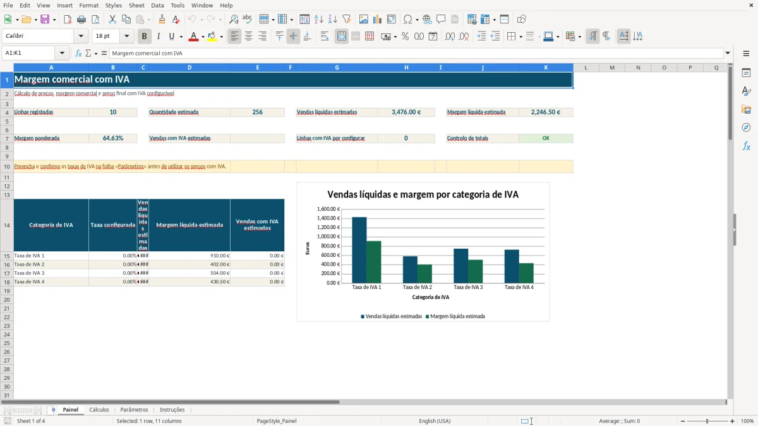Open the Data menu

[157, 5]
